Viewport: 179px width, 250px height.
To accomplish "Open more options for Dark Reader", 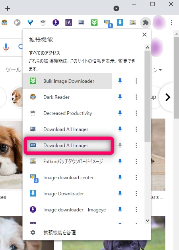I will click(x=136, y=97).
